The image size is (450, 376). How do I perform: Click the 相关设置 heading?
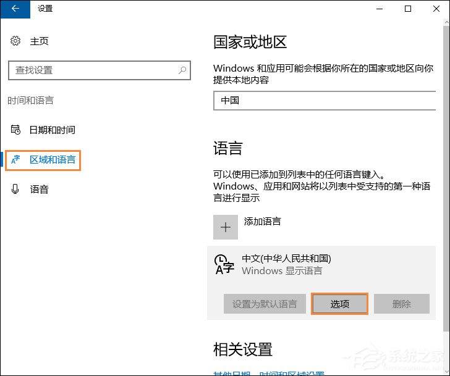point(243,349)
